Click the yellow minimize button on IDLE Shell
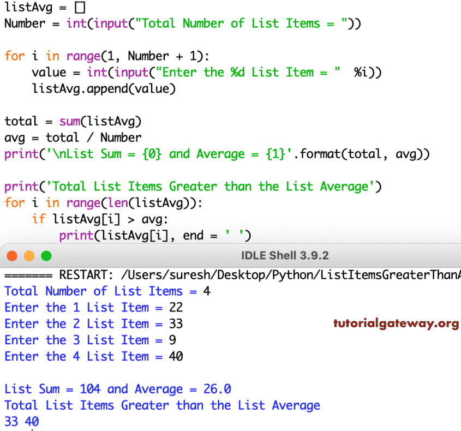This screenshot has height=431, width=461. click(x=29, y=255)
